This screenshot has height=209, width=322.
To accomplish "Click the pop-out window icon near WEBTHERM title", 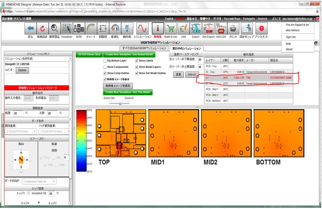I will 316,43.
